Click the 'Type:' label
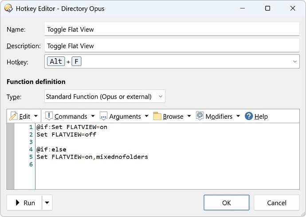The width and height of the screenshot is (306, 217). (14, 97)
